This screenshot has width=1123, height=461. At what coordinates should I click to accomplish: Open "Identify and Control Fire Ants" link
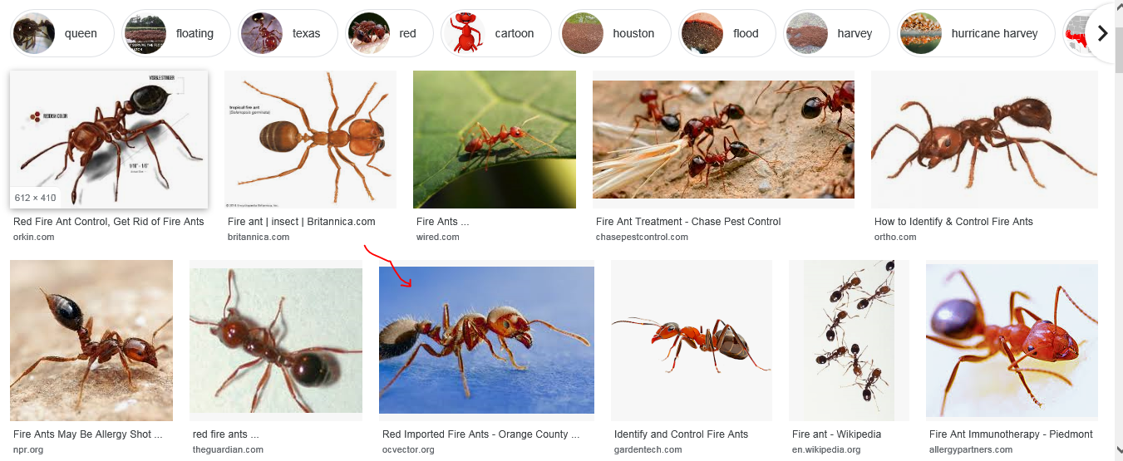point(681,434)
